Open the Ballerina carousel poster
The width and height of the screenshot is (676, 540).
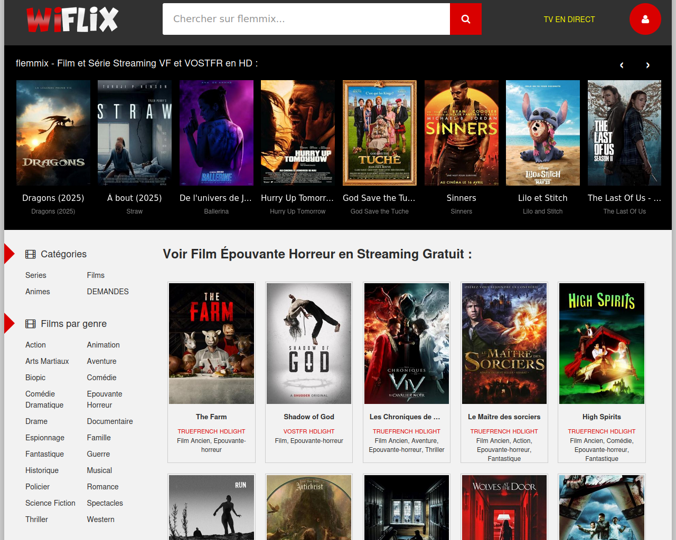[217, 133]
